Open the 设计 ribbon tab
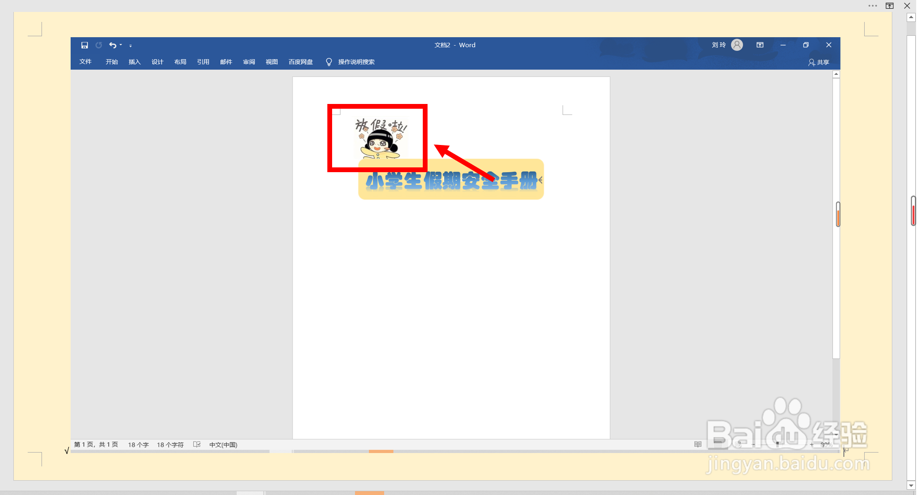Screen dimensions: 920x495 [x=157, y=62]
